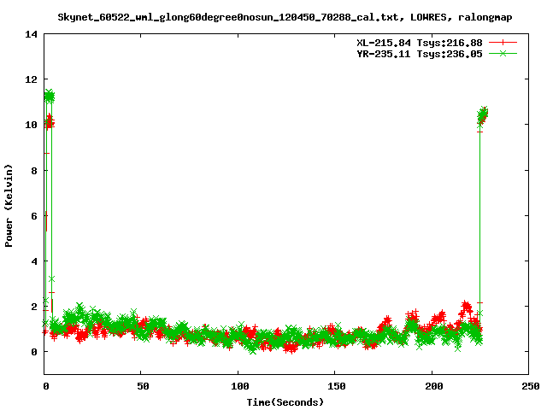547x410 pixels.
Task: Click the green calibration spike peak near time zero
Action: tap(49, 97)
